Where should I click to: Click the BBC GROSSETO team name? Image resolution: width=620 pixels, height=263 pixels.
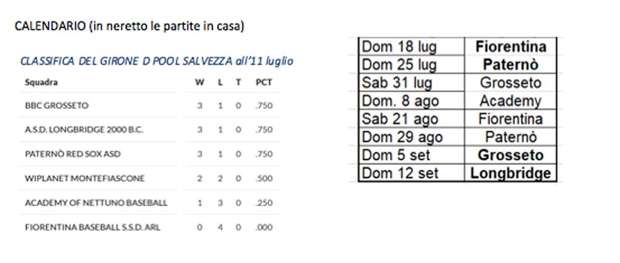point(57,106)
